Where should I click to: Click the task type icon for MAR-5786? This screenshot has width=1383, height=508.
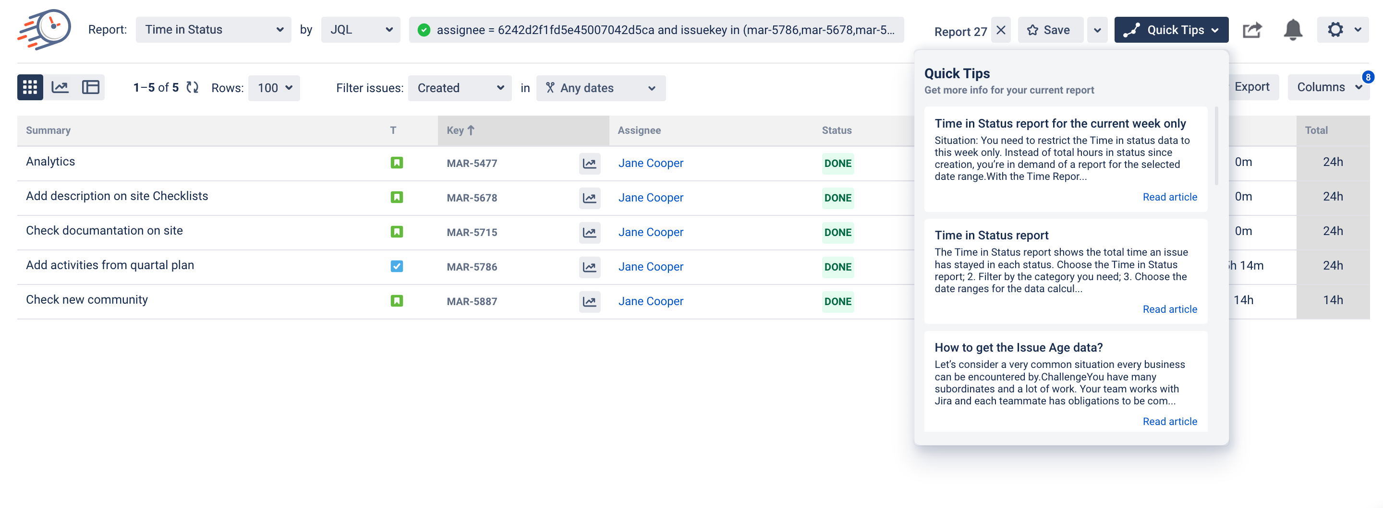tap(397, 267)
